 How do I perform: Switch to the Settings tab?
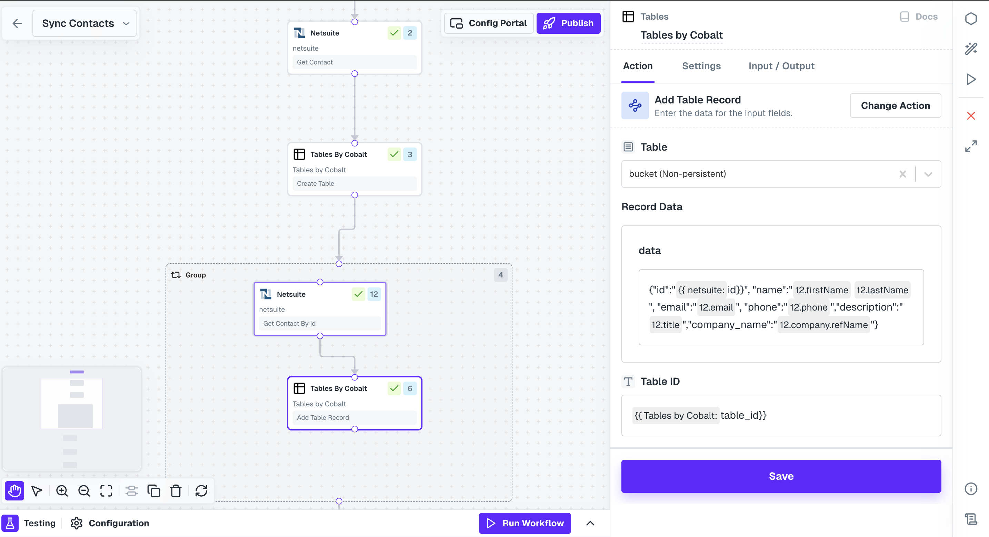point(701,66)
